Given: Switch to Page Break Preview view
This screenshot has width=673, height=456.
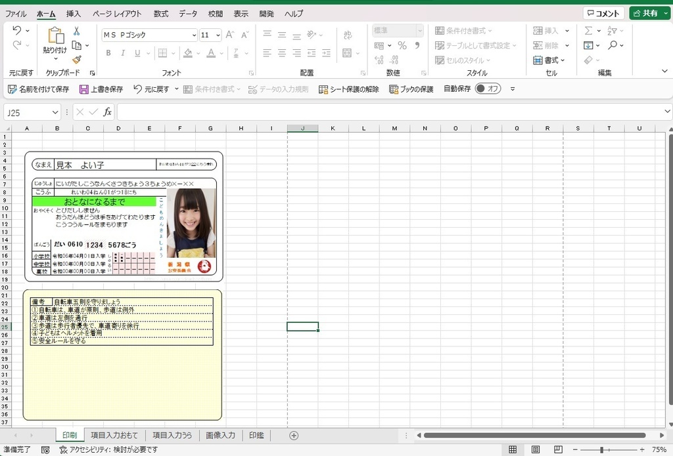Looking at the screenshot, I should pos(558,449).
